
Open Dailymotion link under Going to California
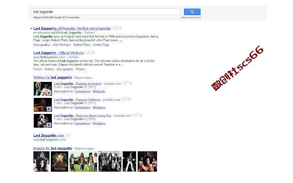point(82,108)
